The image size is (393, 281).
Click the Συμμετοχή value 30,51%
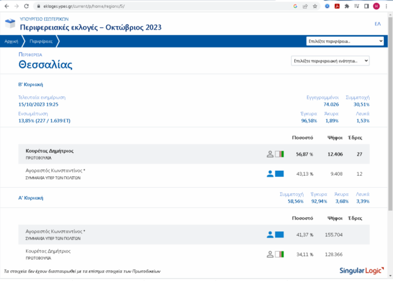(361, 105)
